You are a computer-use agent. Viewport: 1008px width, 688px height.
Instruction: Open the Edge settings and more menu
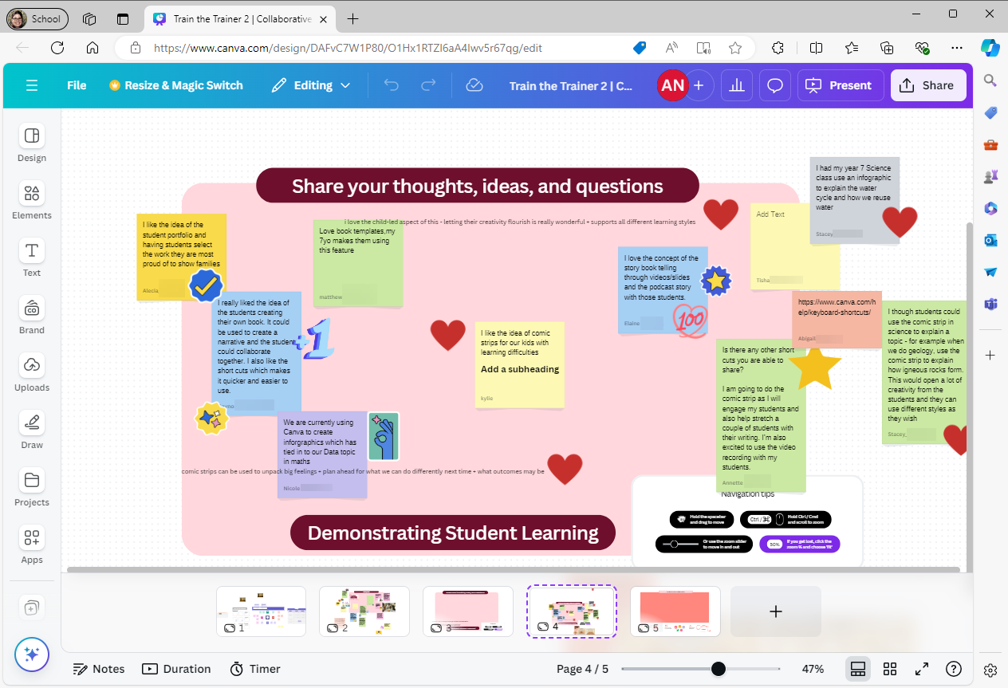coord(957,48)
